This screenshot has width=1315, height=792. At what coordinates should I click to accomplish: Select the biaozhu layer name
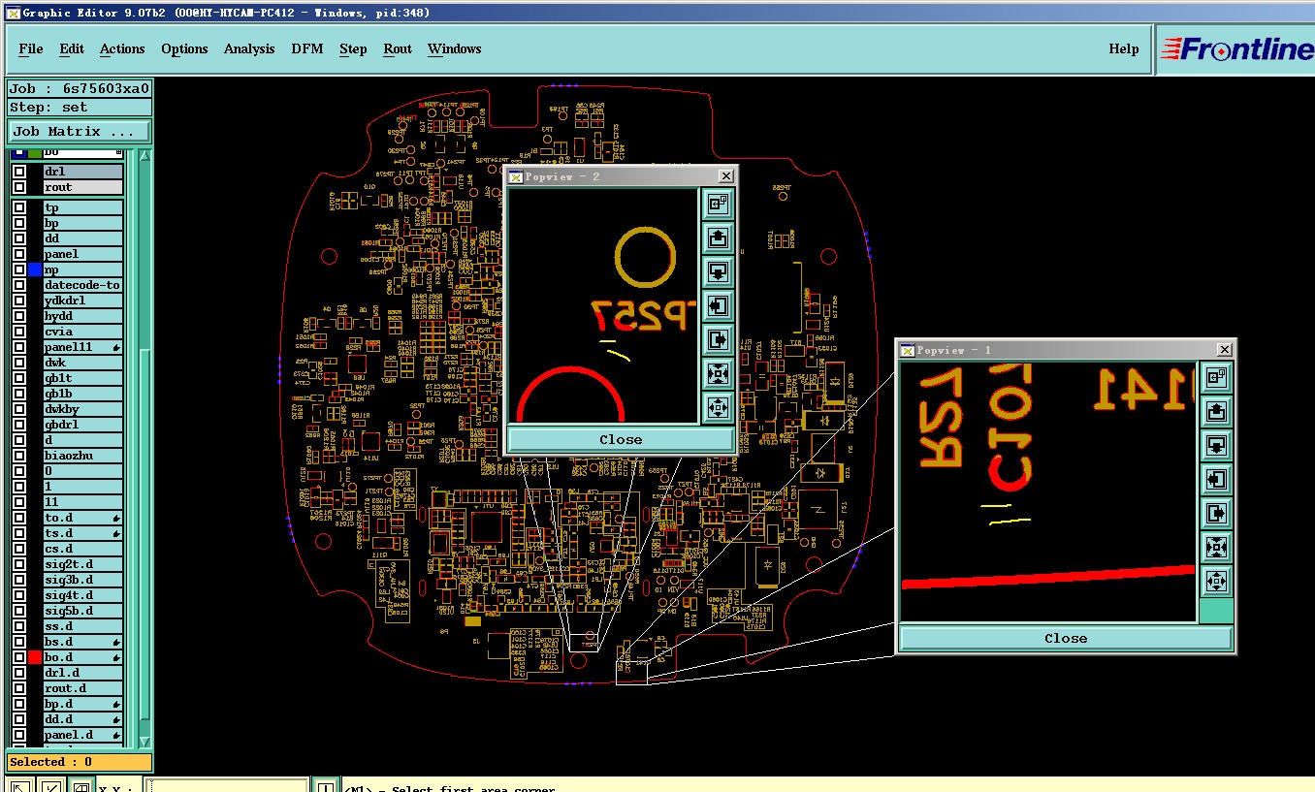[x=82, y=456]
